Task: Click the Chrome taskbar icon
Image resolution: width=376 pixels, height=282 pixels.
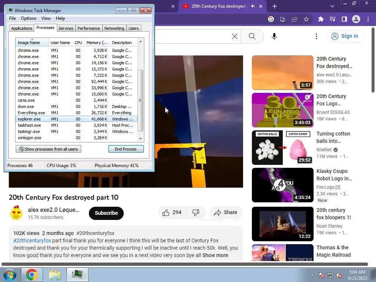Action: (x=32, y=275)
